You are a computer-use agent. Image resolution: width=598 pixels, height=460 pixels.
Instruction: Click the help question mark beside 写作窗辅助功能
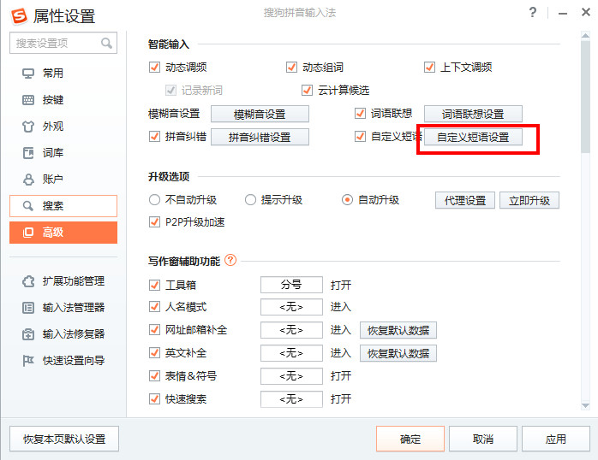(x=230, y=261)
